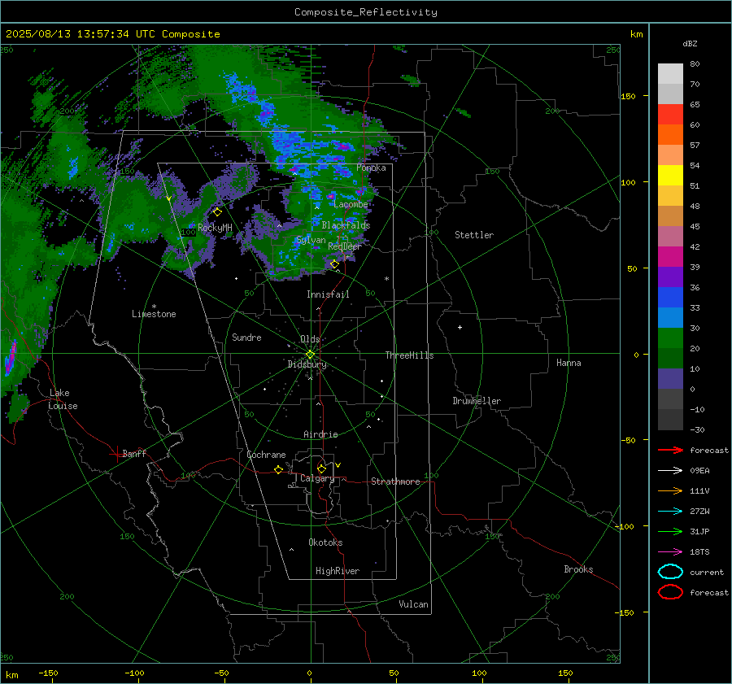Click the Hanna label
This screenshot has height=684, width=732.
pyautogui.click(x=569, y=363)
